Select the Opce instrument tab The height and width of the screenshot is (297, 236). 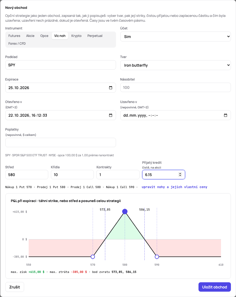pos(44,36)
